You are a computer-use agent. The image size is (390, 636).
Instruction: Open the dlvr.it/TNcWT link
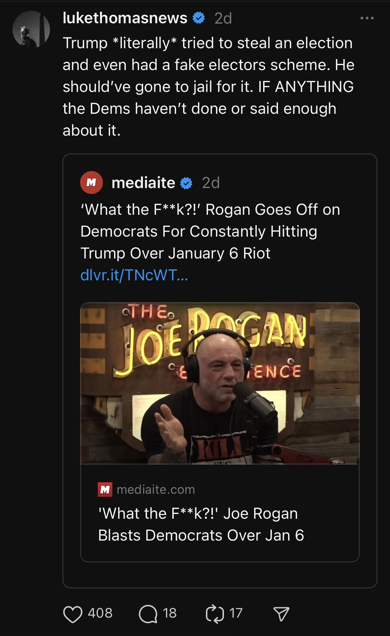click(x=134, y=275)
